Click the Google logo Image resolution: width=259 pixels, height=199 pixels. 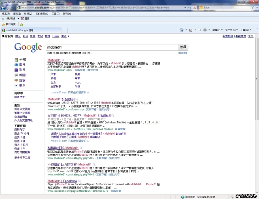[28, 47]
